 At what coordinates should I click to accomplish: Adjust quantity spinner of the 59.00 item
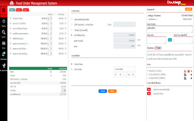(50, 18)
